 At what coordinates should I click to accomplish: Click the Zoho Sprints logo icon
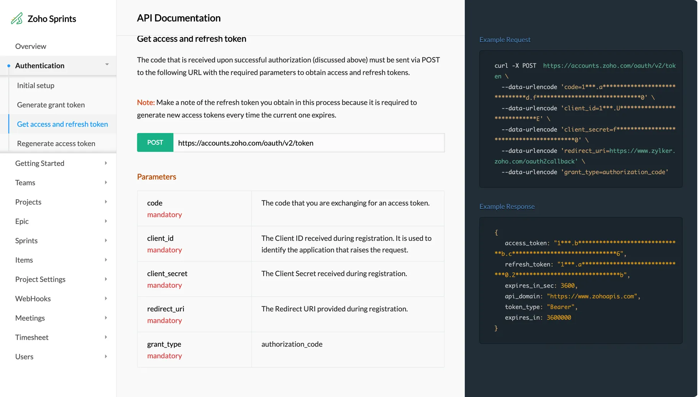tap(17, 18)
